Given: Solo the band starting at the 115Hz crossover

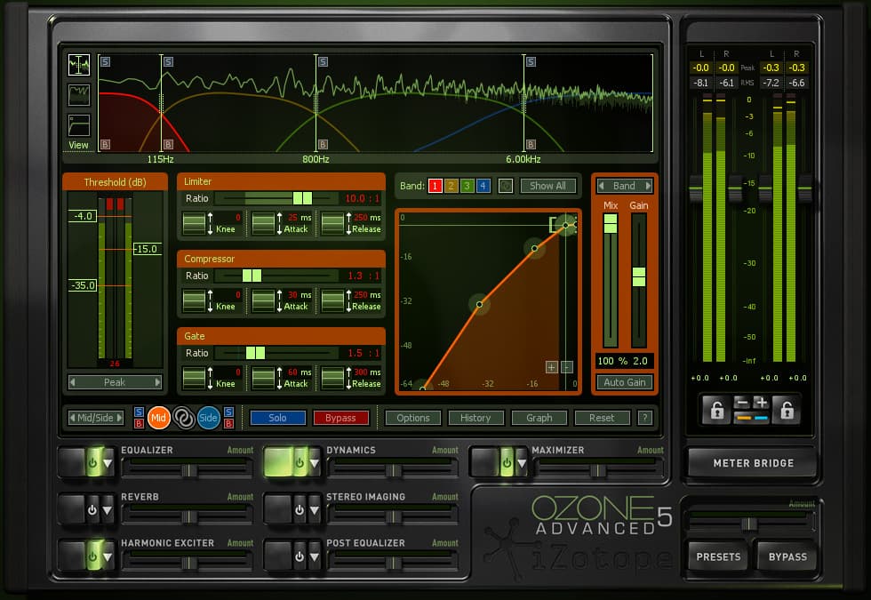Looking at the screenshot, I should tap(168, 61).
